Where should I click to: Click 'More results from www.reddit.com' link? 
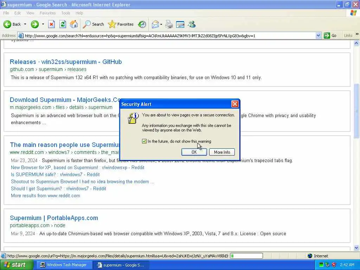point(45,195)
